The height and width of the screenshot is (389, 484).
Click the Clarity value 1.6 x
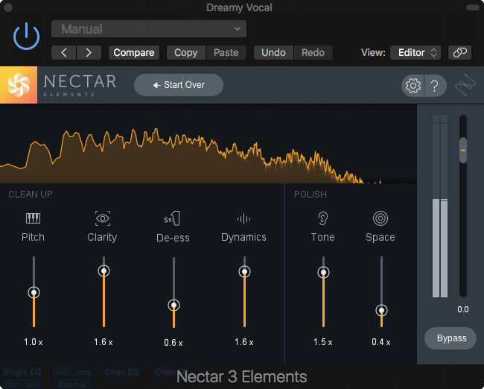click(104, 342)
